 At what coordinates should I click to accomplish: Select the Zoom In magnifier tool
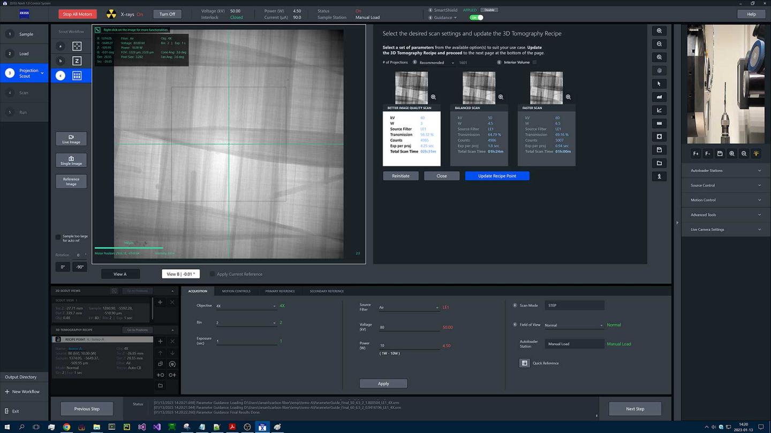tap(659, 30)
